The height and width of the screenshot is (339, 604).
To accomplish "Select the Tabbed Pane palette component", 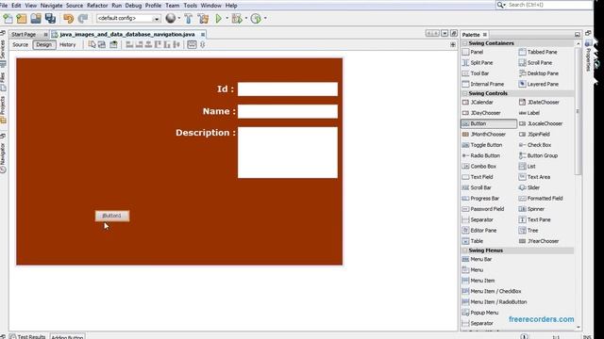I will pos(538,52).
